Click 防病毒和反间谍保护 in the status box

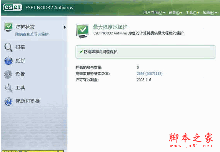pos(101,52)
